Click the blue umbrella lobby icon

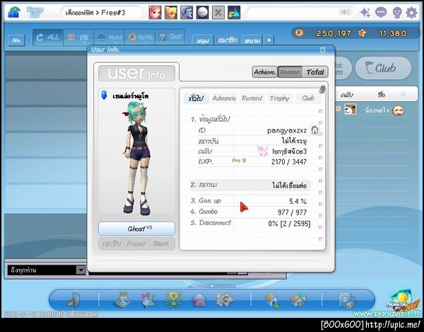[13, 13]
